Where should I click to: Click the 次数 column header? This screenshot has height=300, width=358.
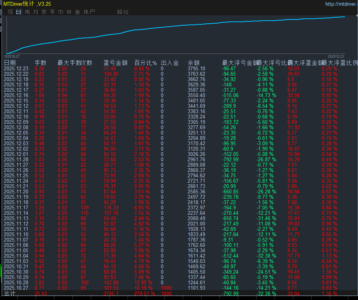click(x=86, y=63)
